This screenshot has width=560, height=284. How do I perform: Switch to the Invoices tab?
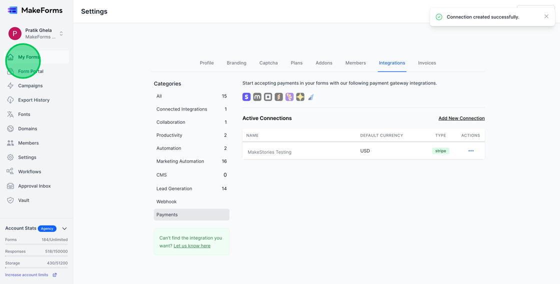[426, 63]
